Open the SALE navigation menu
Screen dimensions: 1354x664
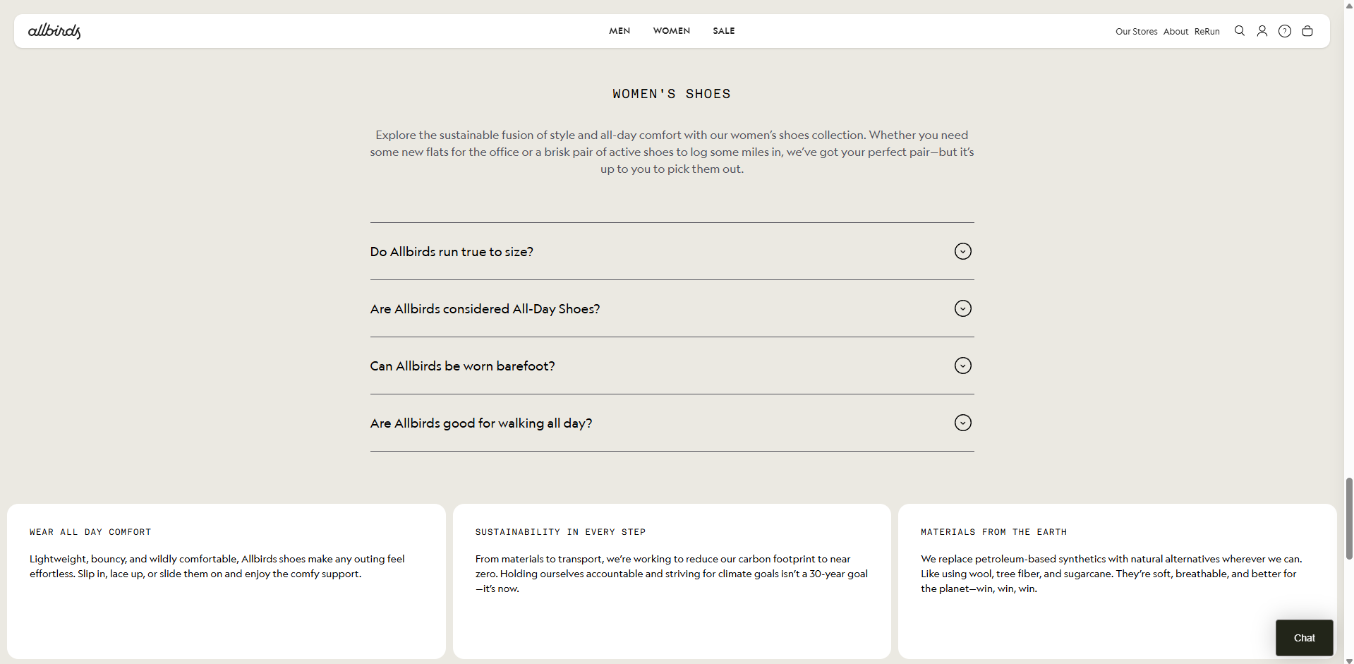pos(723,31)
